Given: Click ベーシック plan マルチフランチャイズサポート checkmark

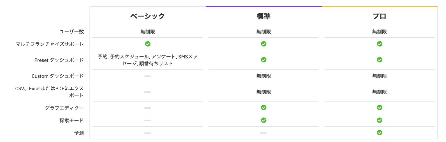Looking at the screenshot, I should coord(148,44).
